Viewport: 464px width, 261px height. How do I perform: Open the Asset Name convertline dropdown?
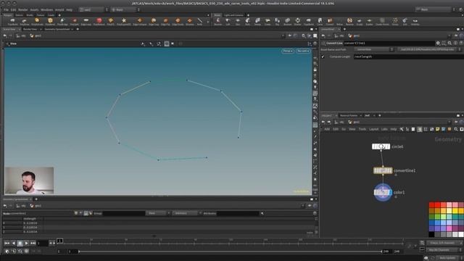(374, 49)
